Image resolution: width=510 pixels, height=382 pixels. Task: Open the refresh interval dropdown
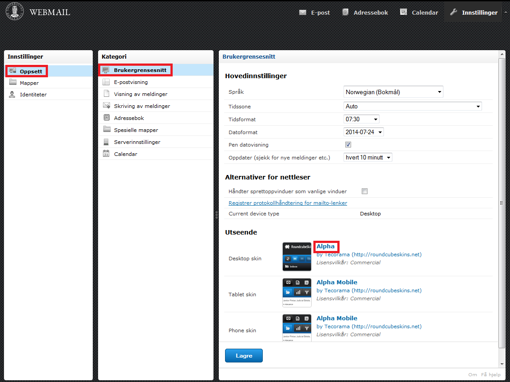(368, 157)
